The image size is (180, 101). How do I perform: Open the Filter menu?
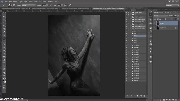click(x=36, y=2)
